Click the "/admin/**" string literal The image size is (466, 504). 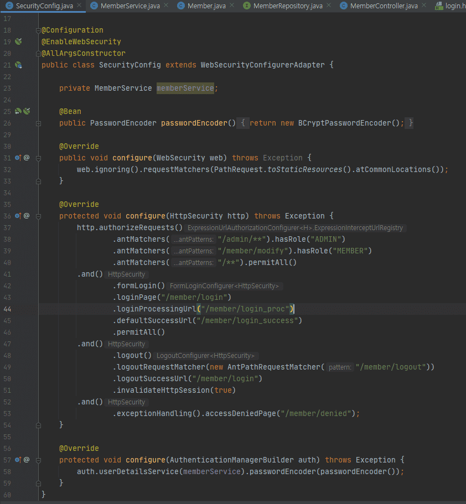click(241, 239)
